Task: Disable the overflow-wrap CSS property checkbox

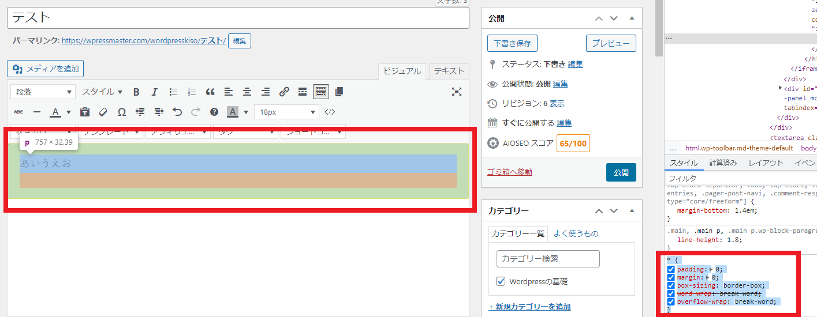Action: click(x=671, y=301)
